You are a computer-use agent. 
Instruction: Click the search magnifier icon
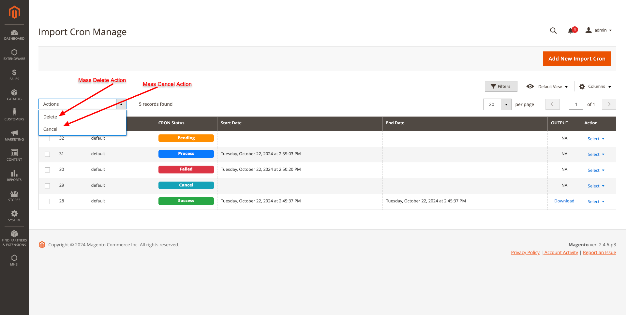pos(553,31)
